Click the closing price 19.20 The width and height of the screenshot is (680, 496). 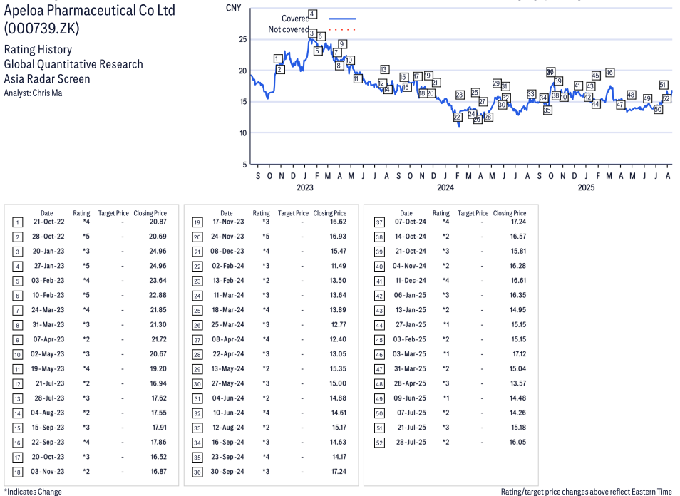158,368
